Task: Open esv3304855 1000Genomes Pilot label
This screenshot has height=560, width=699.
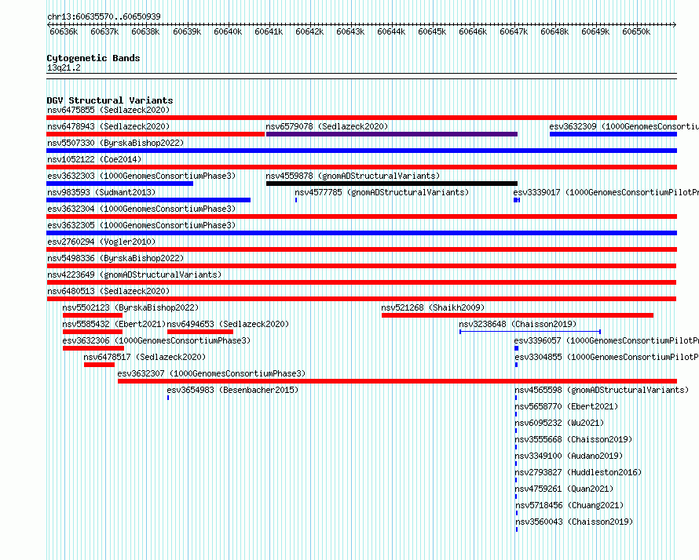Action: coord(607,357)
